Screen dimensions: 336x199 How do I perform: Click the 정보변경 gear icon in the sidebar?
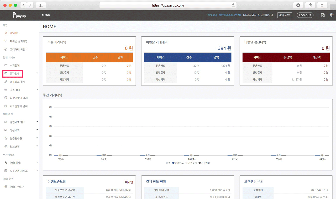[x=6, y=146]
